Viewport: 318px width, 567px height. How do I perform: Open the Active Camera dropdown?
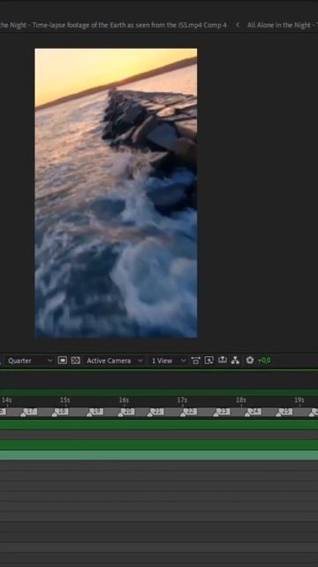[114, 361]
